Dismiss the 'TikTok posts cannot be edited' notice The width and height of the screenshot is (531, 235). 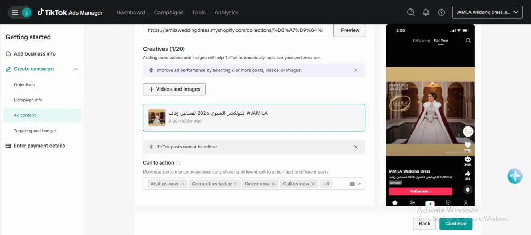356,147
